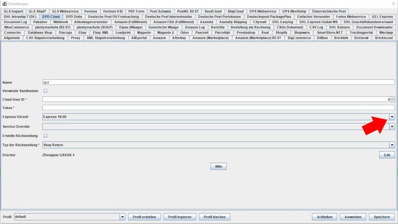Click Profil kopieren button
Screen dimensions: 398x224
pos(180,217)
